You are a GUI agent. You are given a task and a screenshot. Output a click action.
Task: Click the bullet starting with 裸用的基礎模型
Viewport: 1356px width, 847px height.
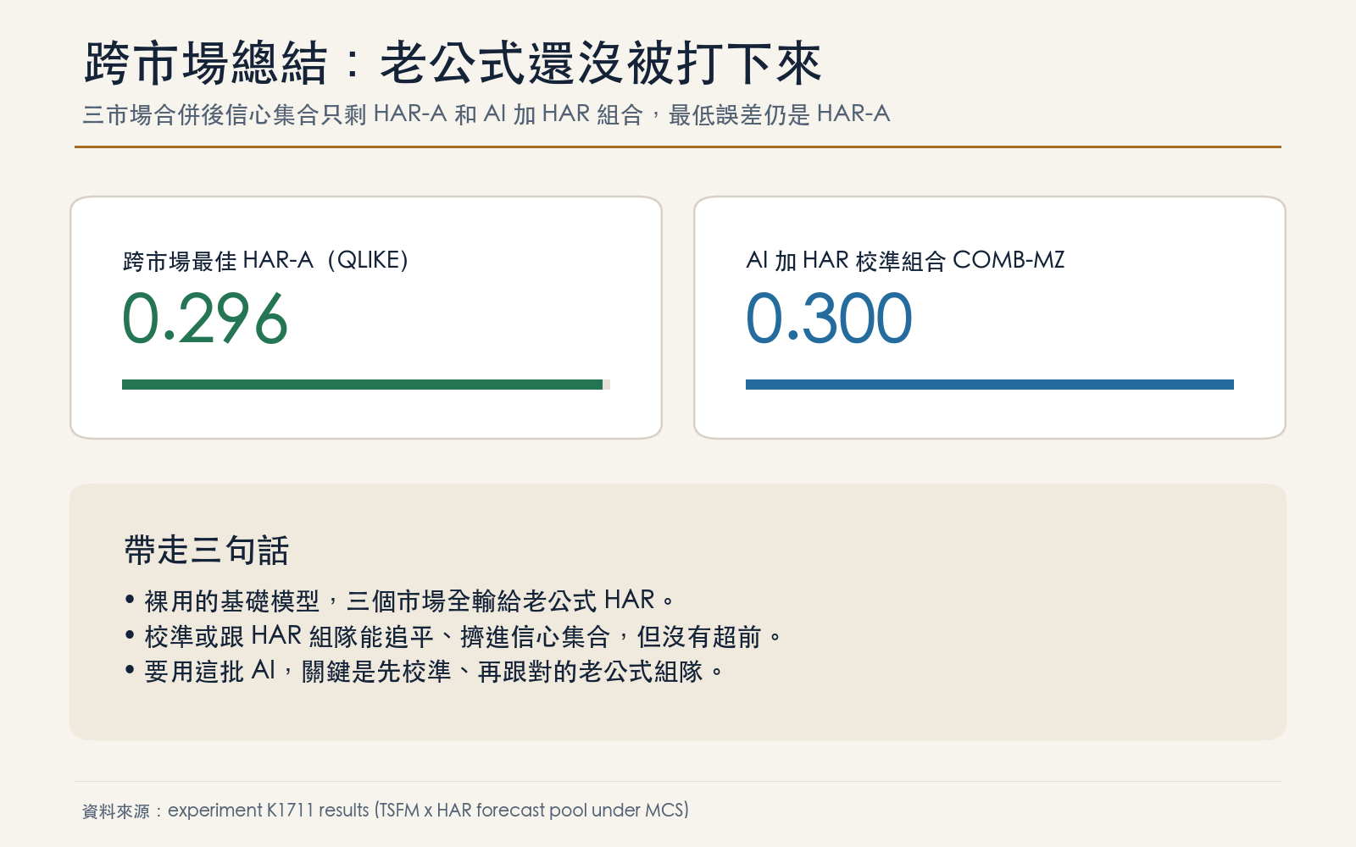pos(399,601)
